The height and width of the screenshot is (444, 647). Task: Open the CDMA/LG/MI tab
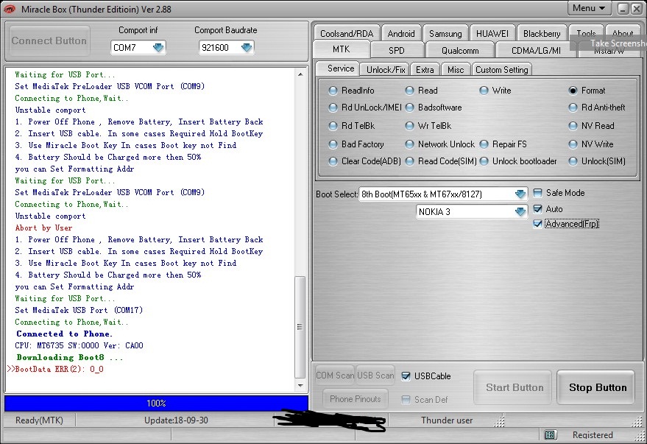point(536,50)
